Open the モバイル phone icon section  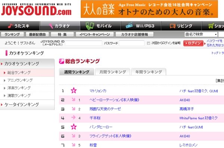(x=100, y=26)
